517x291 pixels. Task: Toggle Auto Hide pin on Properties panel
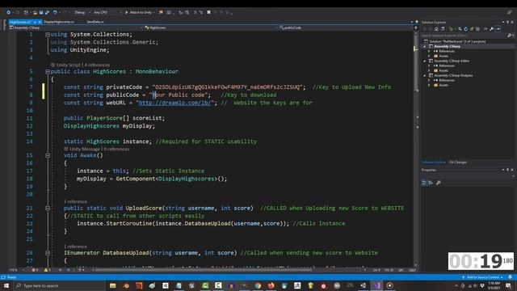pos(508,170)
